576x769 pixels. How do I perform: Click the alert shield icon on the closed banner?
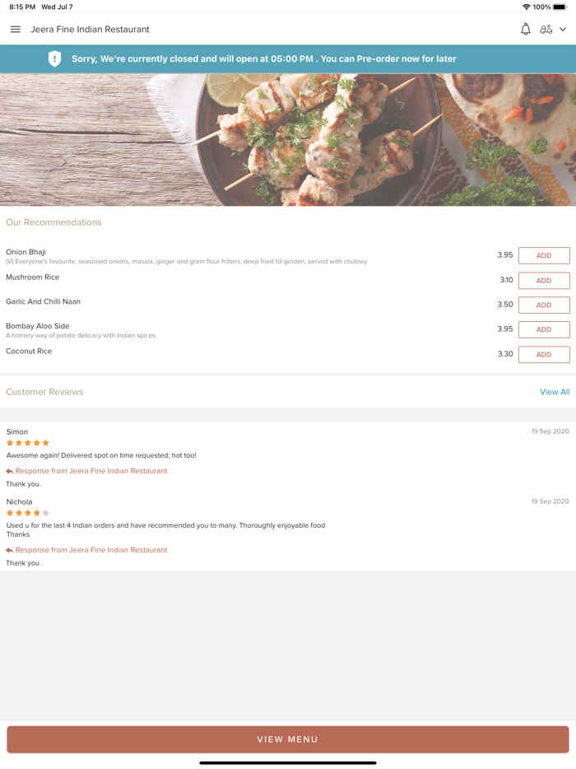point(54,58)
